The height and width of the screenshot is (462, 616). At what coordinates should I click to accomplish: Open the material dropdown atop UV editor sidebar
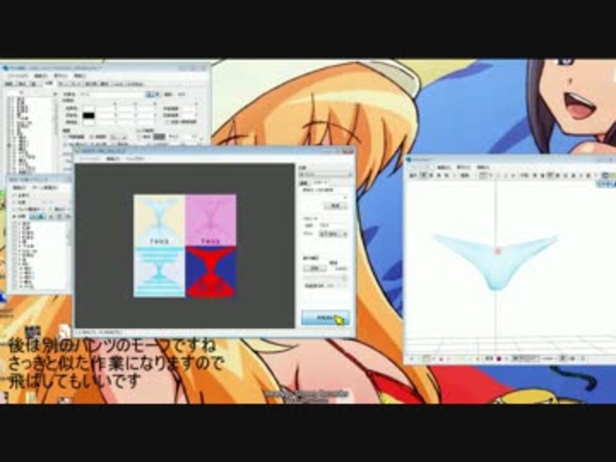pos(325,174)
